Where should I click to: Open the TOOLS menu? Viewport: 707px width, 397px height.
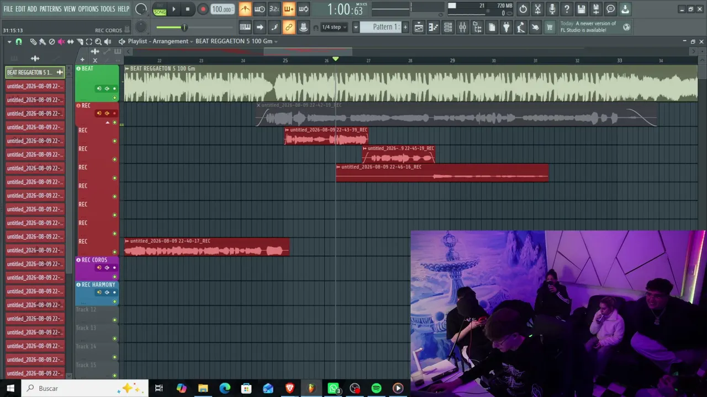pyautogui.click(x=108, y=9)
